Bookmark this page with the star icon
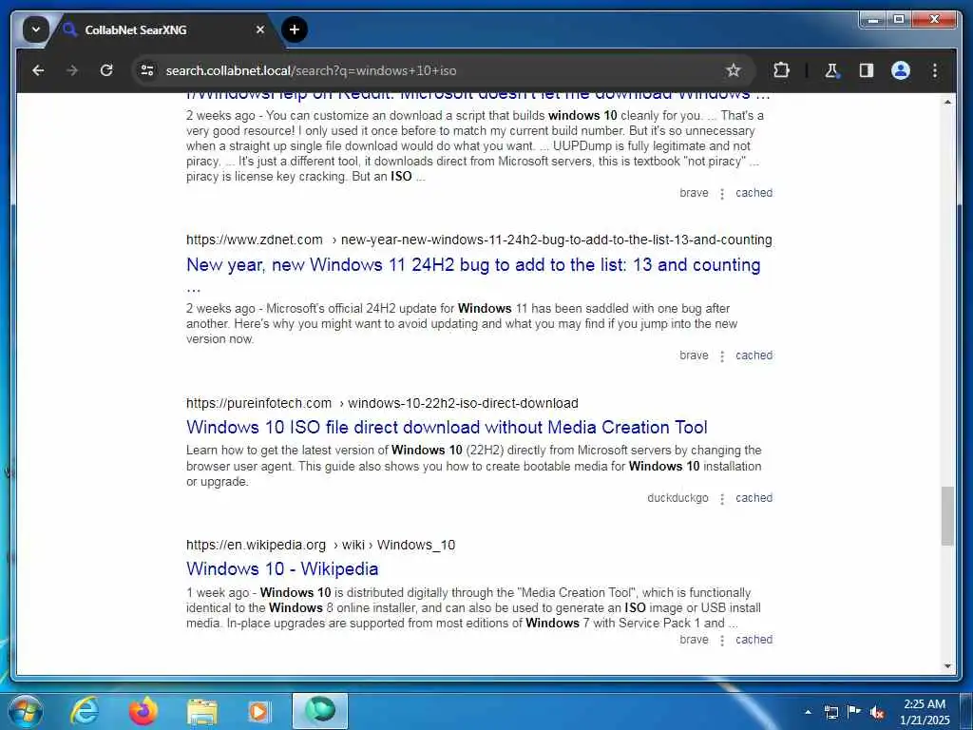973x730 pixels. click(733, 70)
